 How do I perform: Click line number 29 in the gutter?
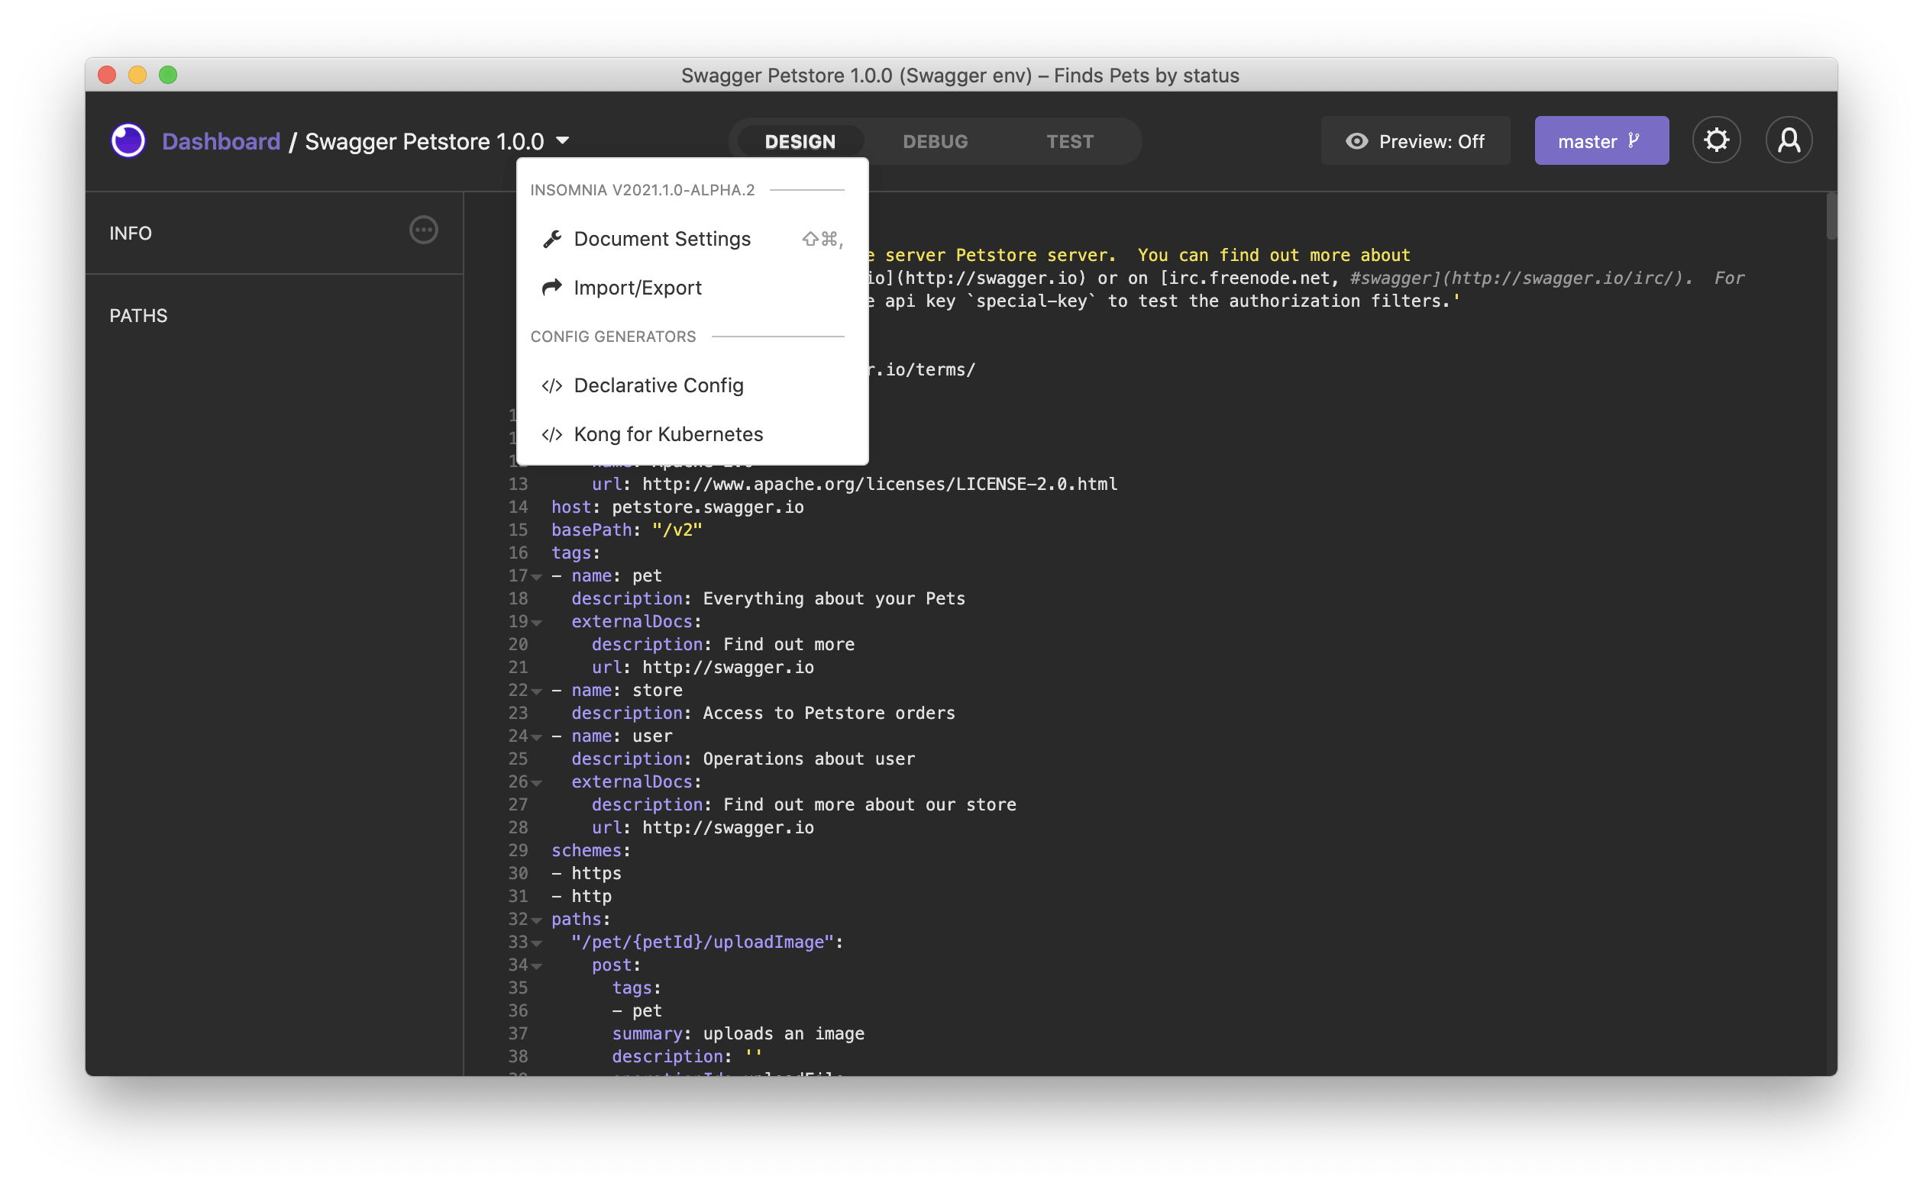click(518, 851)
